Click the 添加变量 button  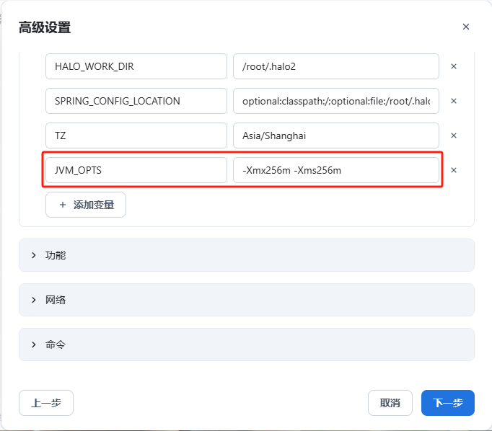coord(86,205)
